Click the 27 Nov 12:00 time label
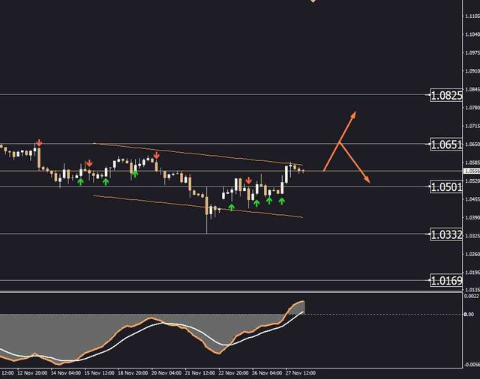 (x=300, y=373)
